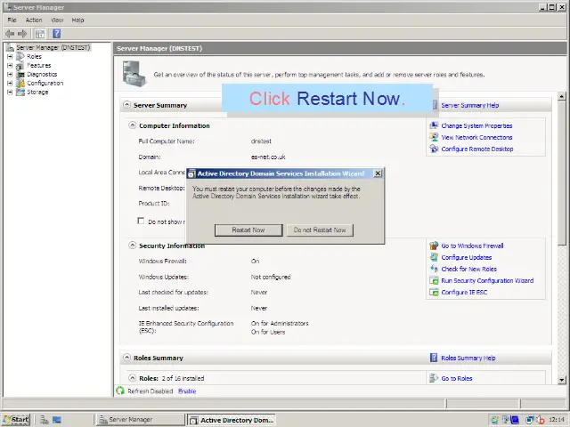570x427 pixels.
Task: Expand the Storage tree node
Action: pos(10,92)
